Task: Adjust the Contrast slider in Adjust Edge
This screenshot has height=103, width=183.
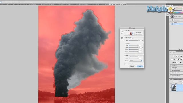Action: [133, 50]
